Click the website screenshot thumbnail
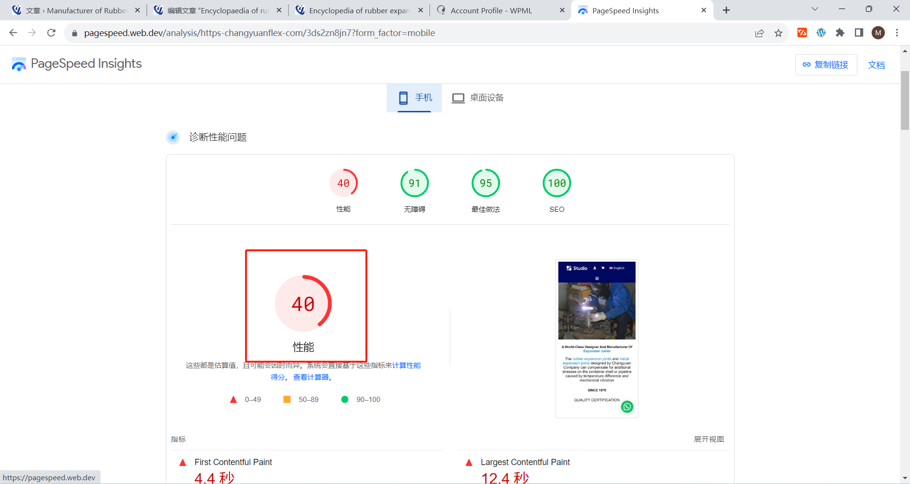The image size is (910, 484). click(x=597, y=338)
